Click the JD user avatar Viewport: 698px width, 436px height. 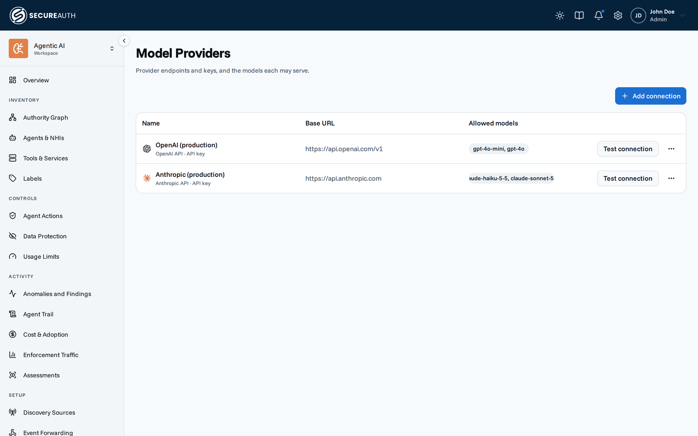pos(638,16)
